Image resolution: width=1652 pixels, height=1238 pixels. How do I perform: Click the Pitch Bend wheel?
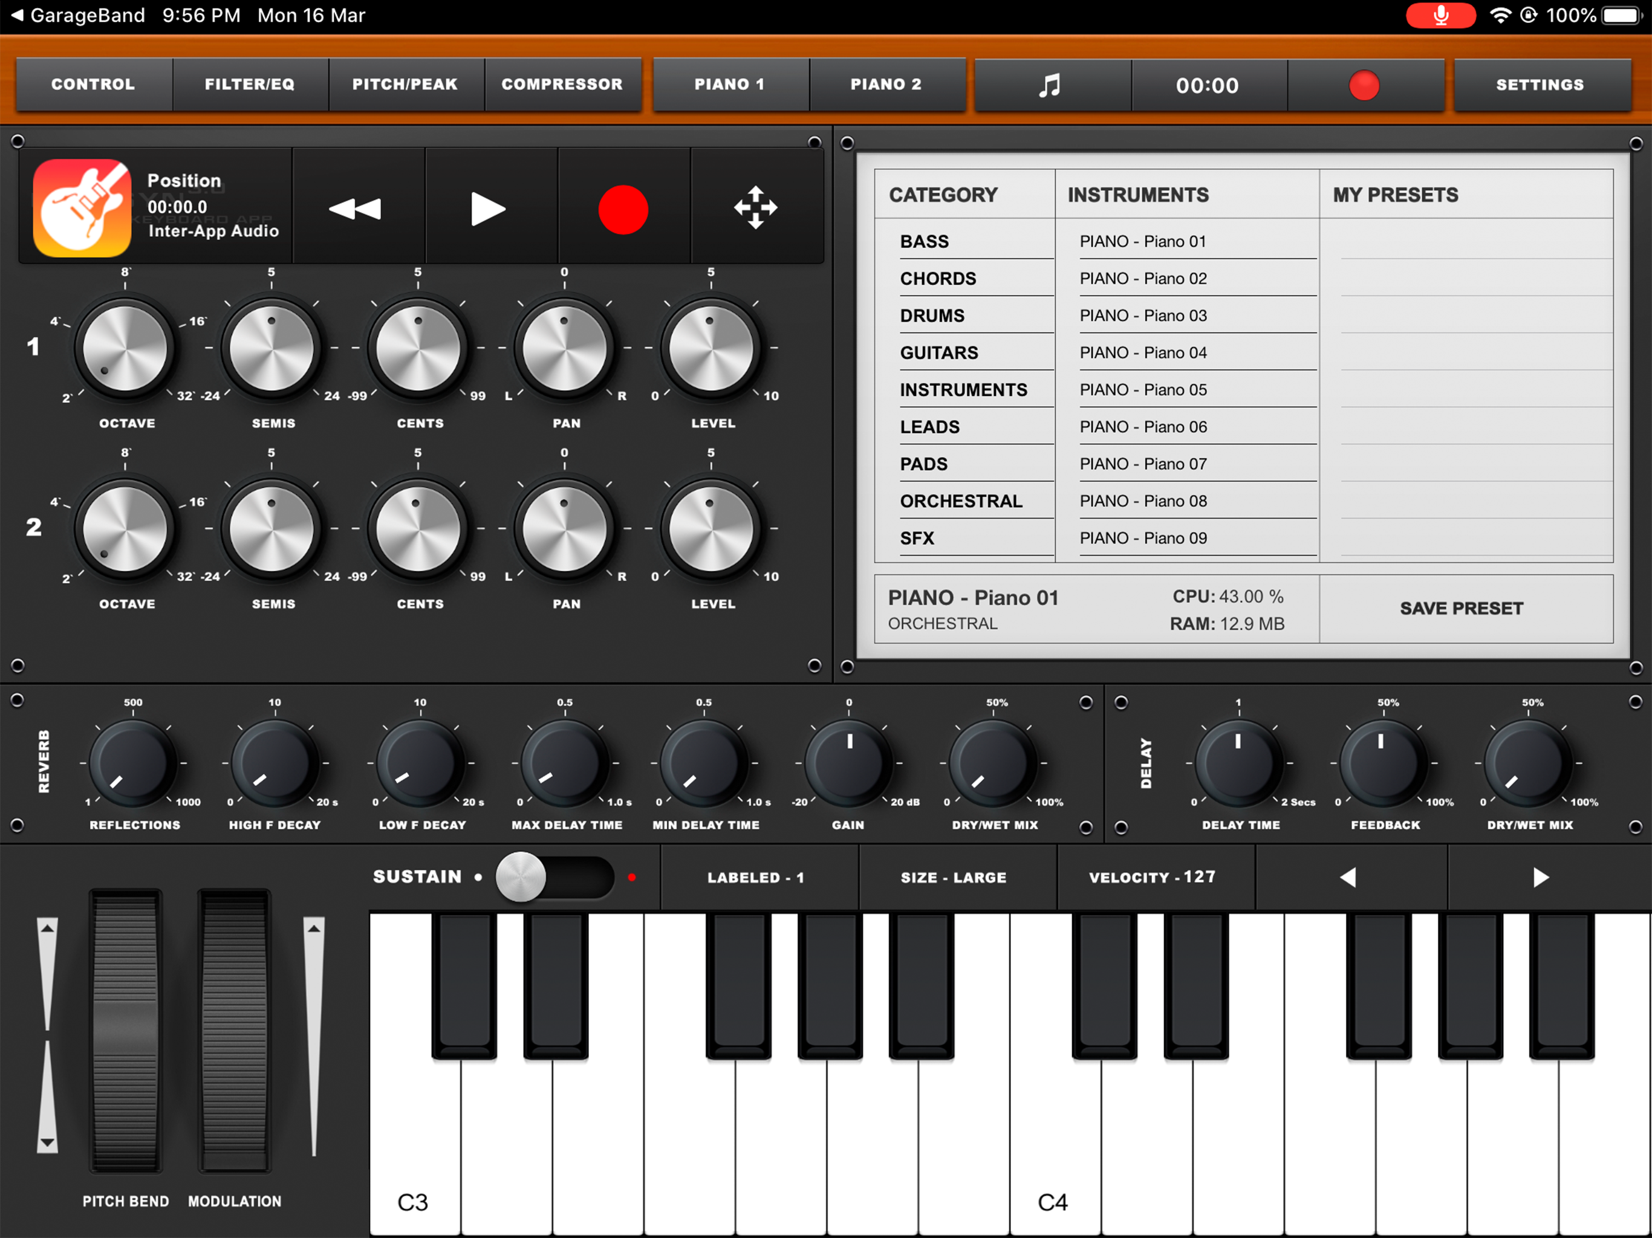coord(125,1031)
